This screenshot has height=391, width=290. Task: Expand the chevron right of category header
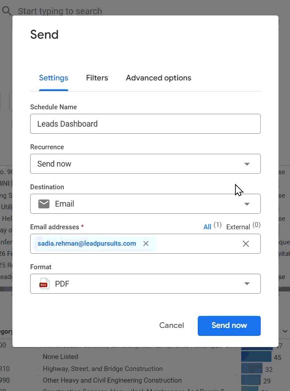(285, 331)
